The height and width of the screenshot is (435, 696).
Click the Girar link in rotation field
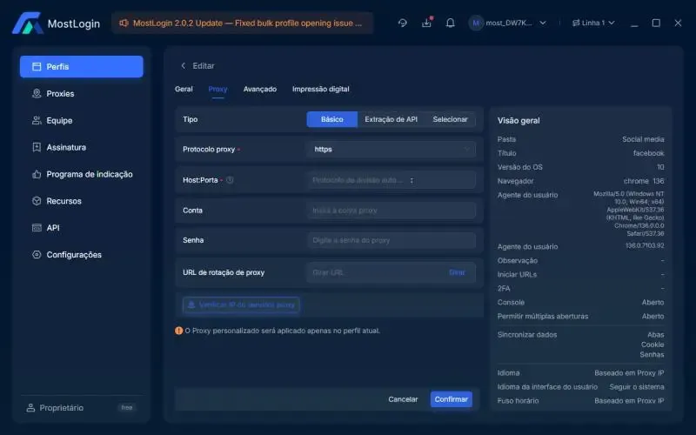pos(458,272)
